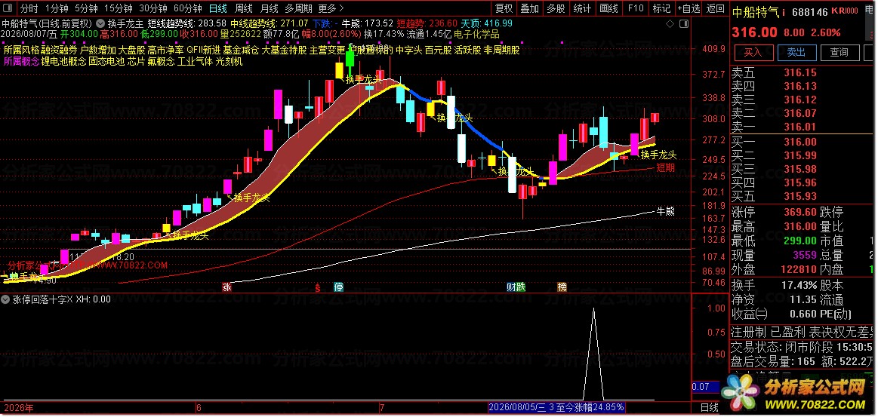Click the 工业气体 concept tag
878x417 pixels.
(x=195, y=62)
